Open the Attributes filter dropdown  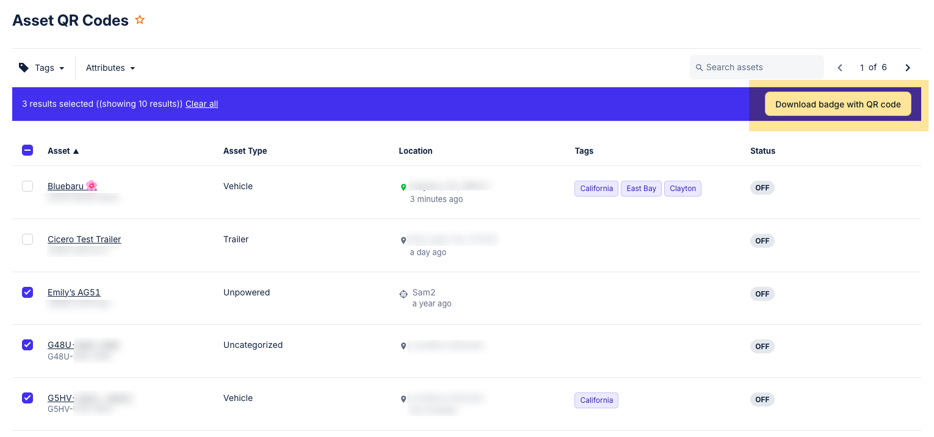click(110, 68)
